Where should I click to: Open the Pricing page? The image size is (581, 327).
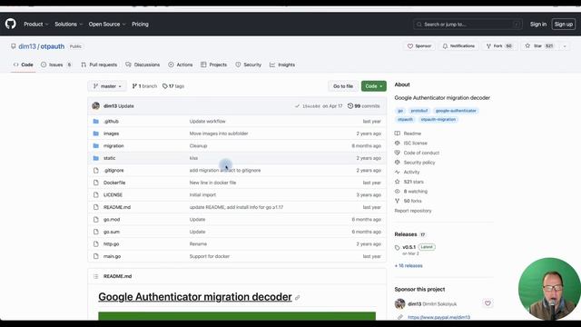(140, 25)
